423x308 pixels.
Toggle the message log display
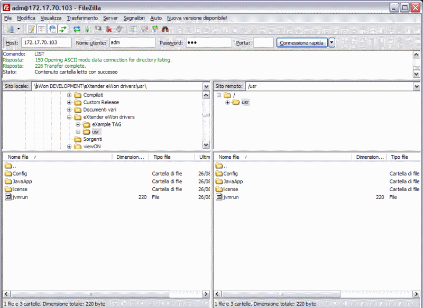pos(31,29)
